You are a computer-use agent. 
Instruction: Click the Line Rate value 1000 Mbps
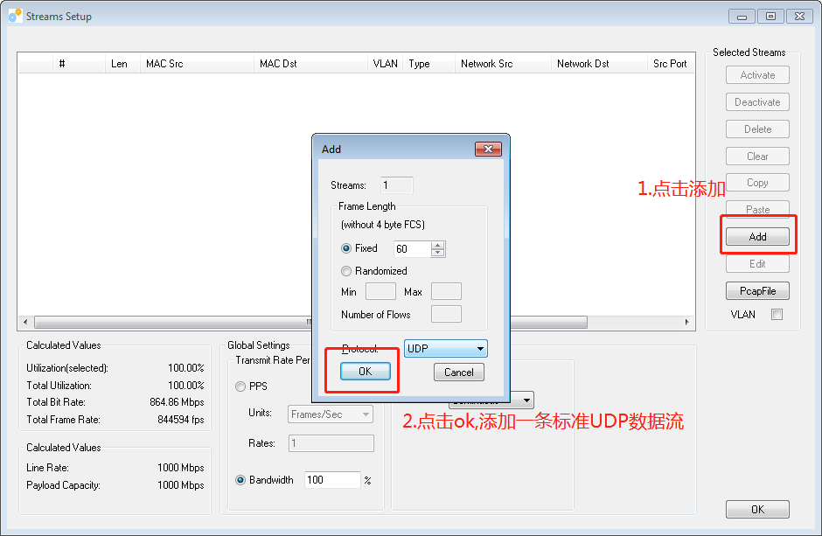(x=180, y=468)
